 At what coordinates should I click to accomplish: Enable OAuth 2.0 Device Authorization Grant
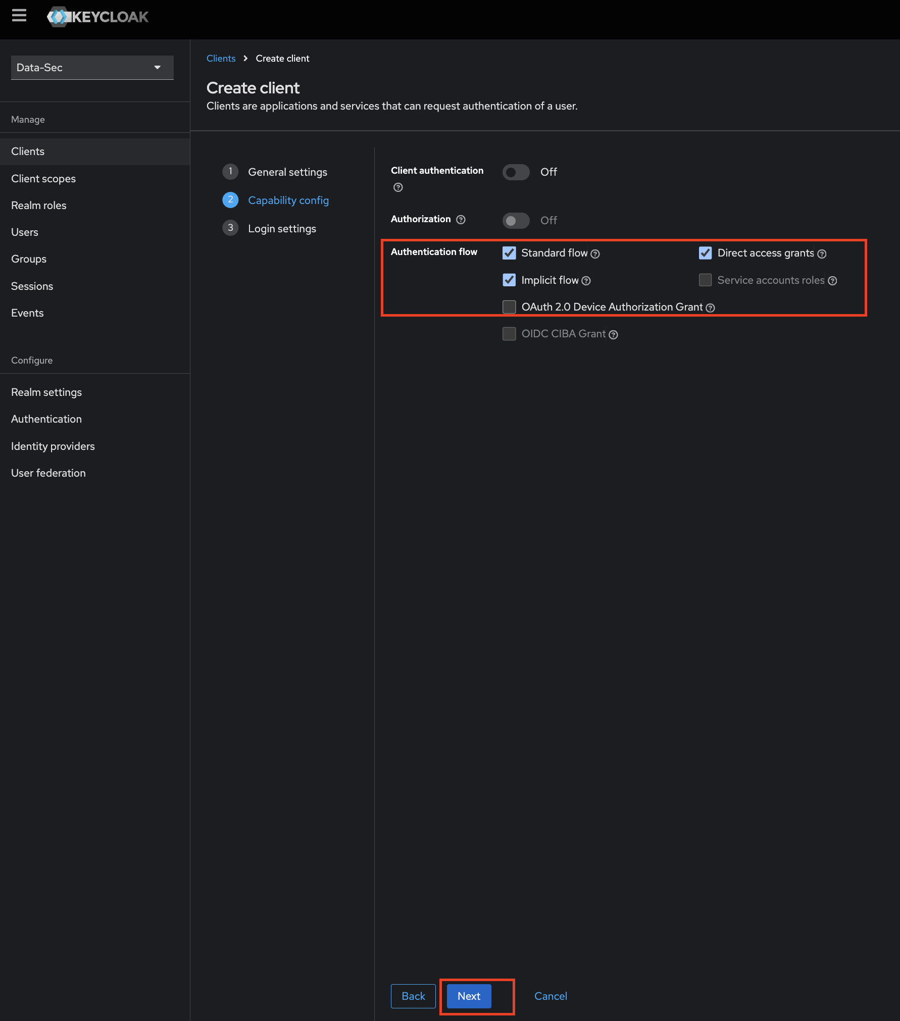click(x=509, y=307)
